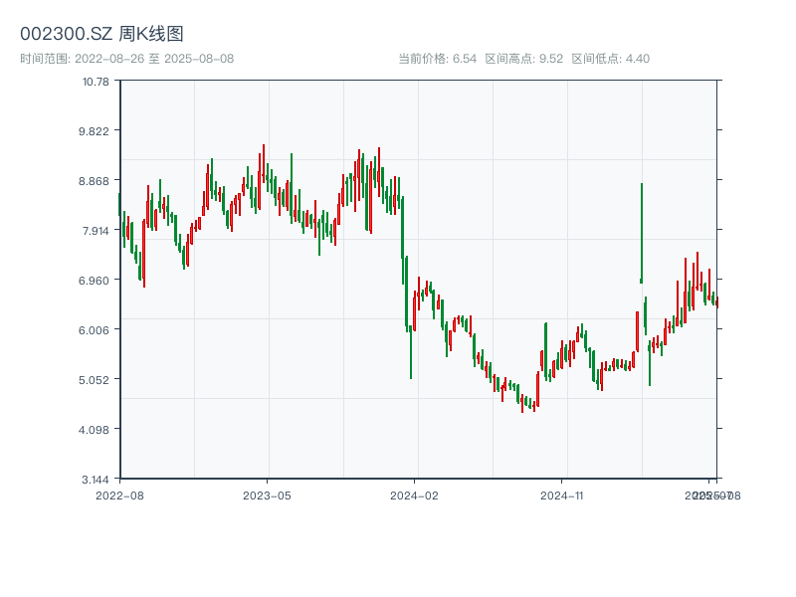Click the 区间低点: 4.40 label
This screenshot has height=597, width=796.
click(x=610, y=59)
